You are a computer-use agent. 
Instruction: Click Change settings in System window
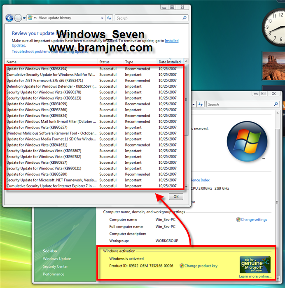click(254, 220)
